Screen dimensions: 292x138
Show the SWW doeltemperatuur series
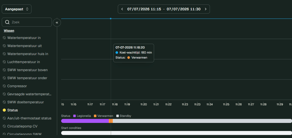coord(23,102)
